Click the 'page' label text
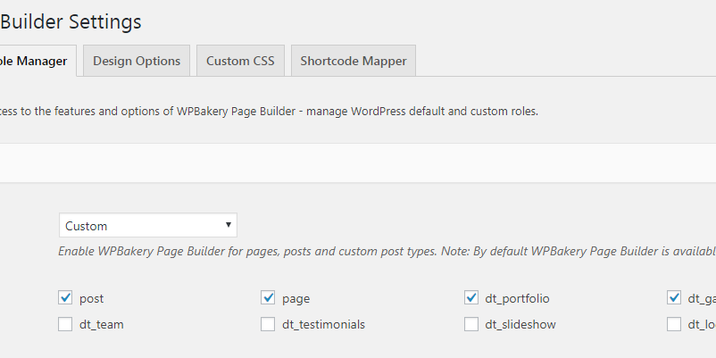Screen dimensions: 716x358 296,298
